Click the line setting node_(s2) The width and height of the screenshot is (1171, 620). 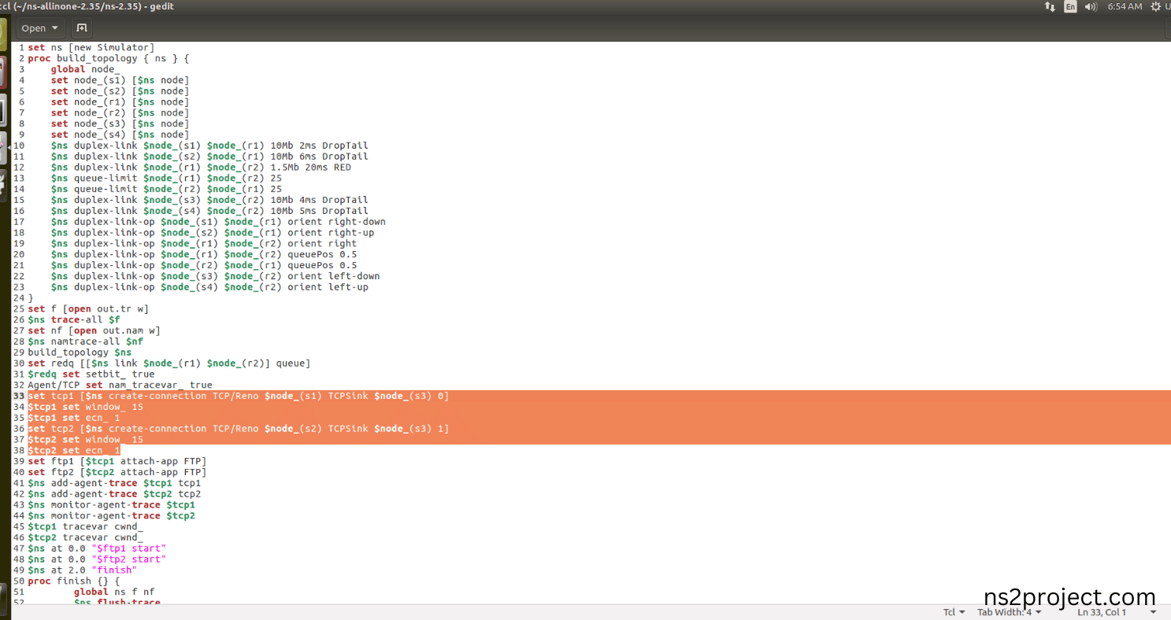pyautogui.click(x=120, y=91)
